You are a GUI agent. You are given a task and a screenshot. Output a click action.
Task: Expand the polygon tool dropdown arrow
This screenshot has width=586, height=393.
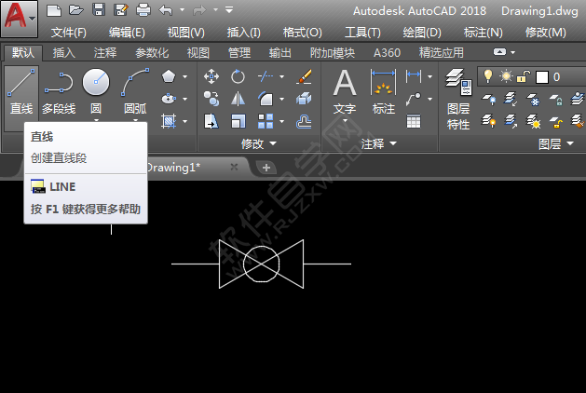(x=185, y=77)
